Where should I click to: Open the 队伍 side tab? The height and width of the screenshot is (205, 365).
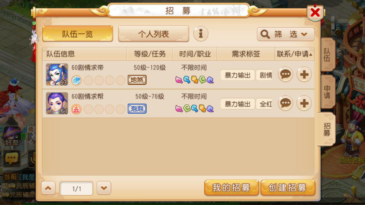coord(327,55)
